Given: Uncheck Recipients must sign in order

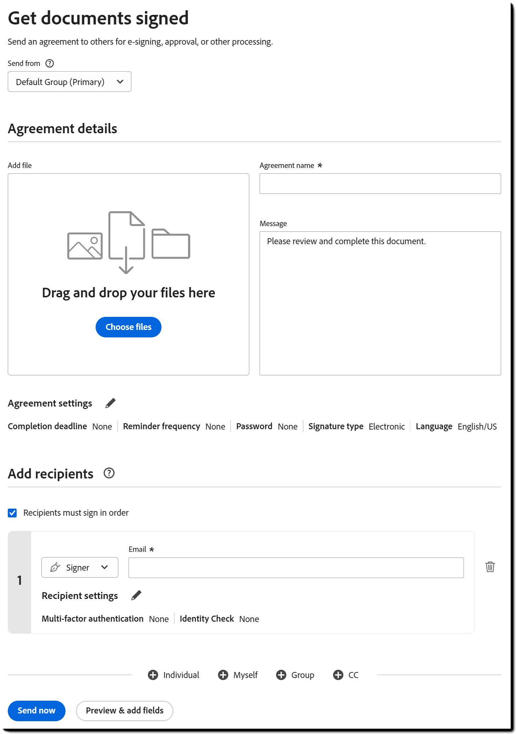Looking at the screenshot, I should pyautogui.click(x=12, y=513).
